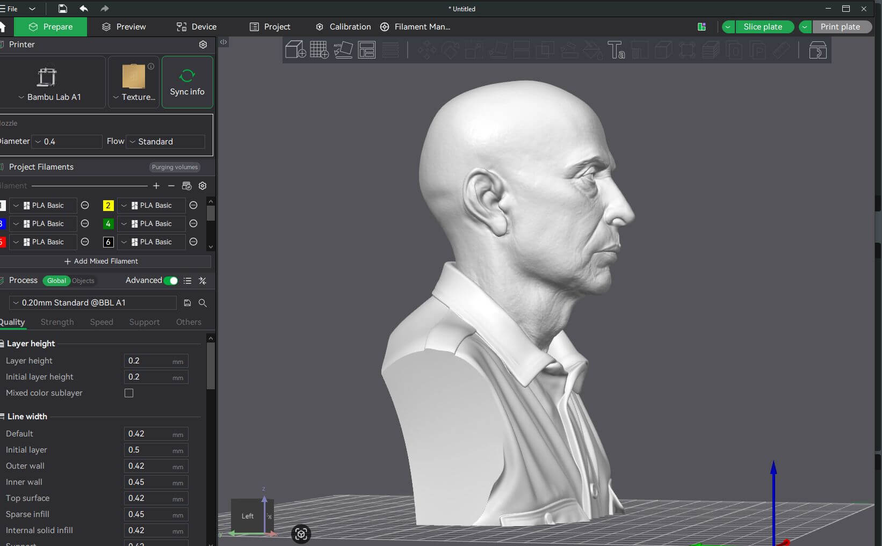This screenshot has width=882, height=546.
Task: Select the Text shape tool icon
Action: 616,50
